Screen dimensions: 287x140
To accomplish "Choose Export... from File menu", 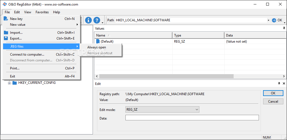I will click(41, 38).
